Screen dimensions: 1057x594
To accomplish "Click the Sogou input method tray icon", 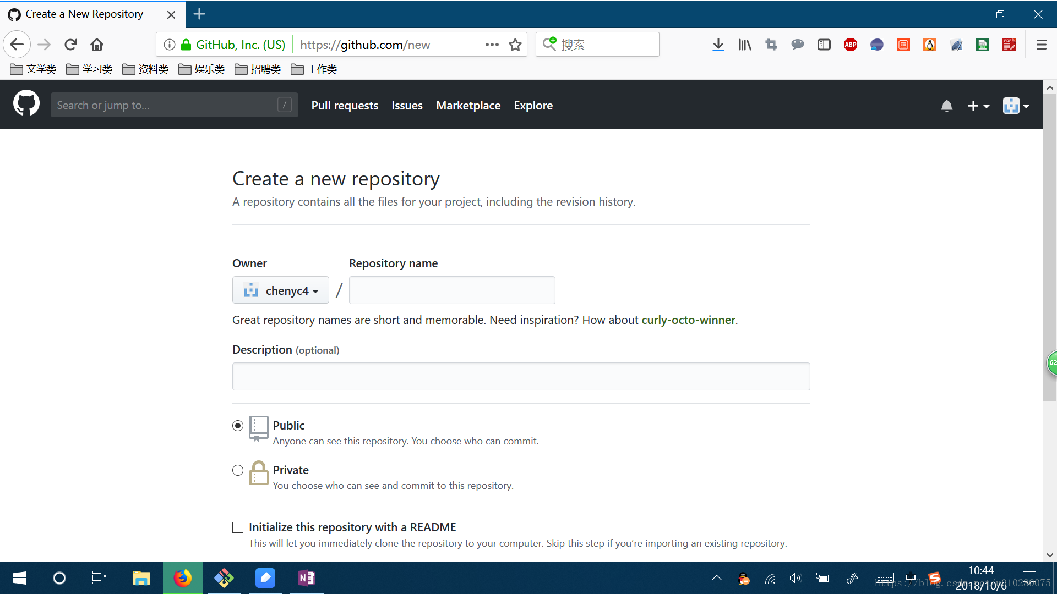I will tap(934, 578).
